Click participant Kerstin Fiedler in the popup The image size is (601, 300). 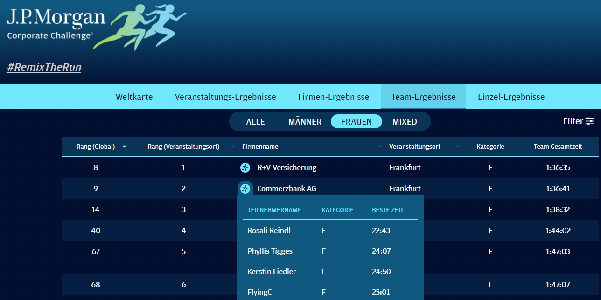pyautogui.click(x=272, y=272)
